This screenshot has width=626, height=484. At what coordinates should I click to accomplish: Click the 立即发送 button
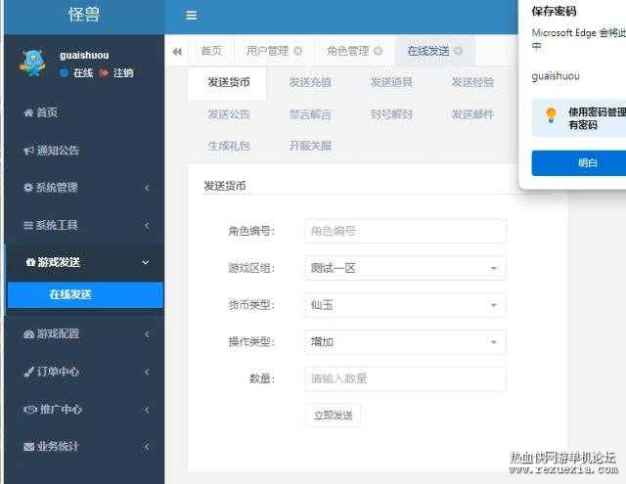point(333,416)
